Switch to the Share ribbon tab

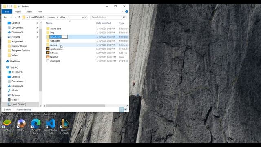click(x=29, y=12)
